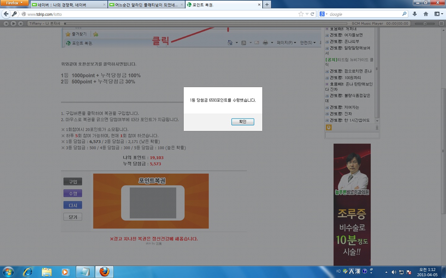The height and width of the screenshot is (278, 446).
Task: Open the read mail icon
Action: (x=257, y=43)
